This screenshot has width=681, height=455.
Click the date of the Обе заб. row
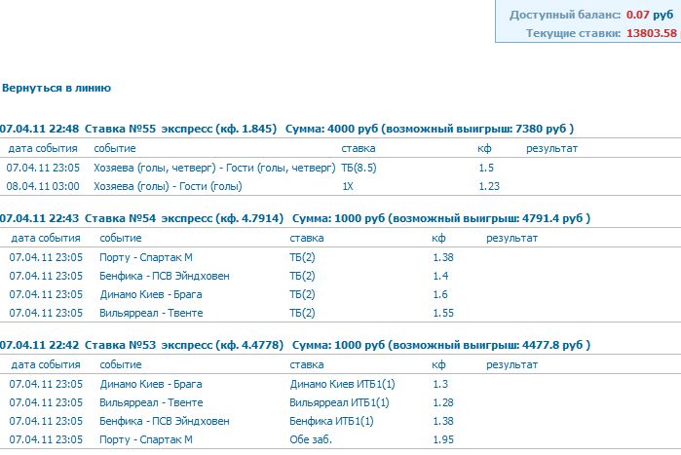46,440
